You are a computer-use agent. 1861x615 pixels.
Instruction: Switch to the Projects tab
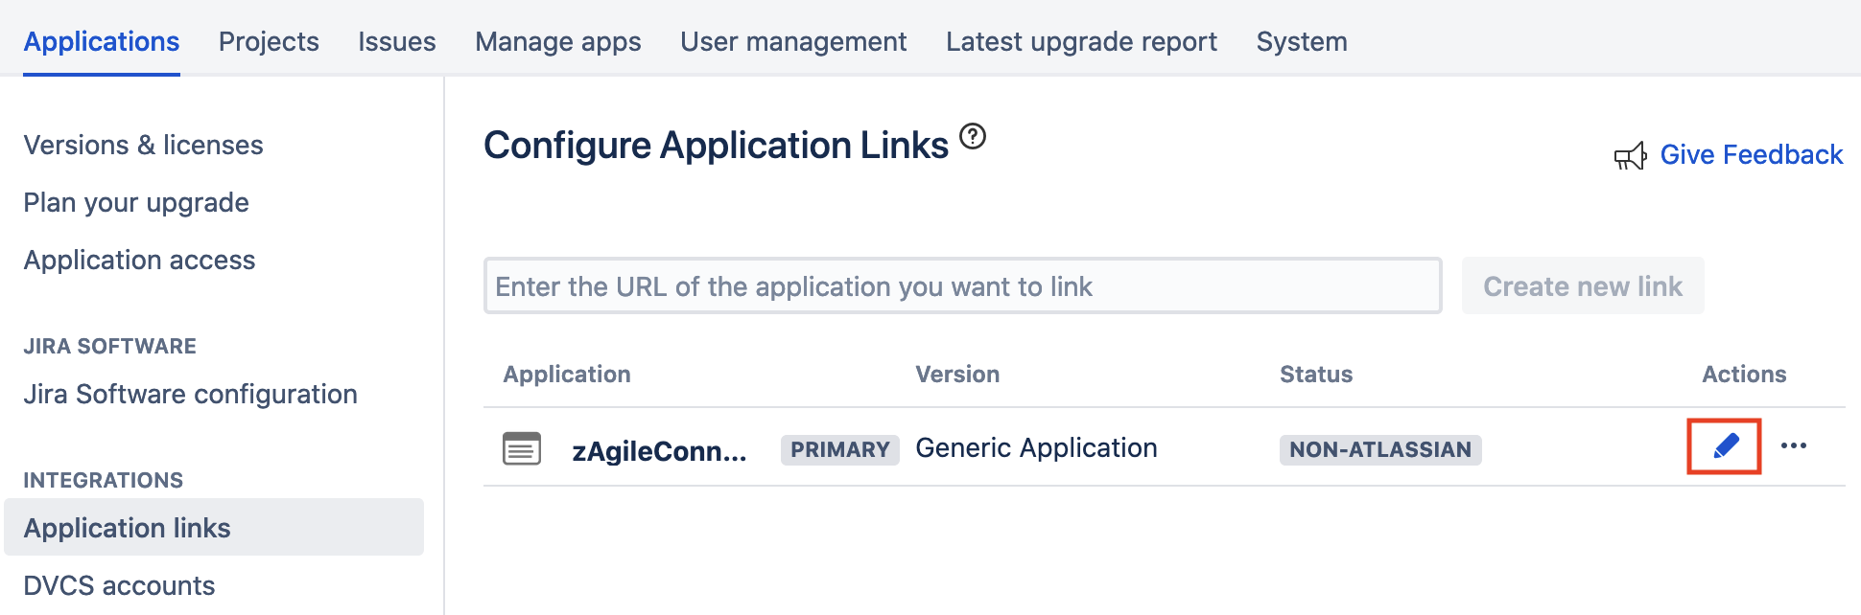(x=269, y=41)
